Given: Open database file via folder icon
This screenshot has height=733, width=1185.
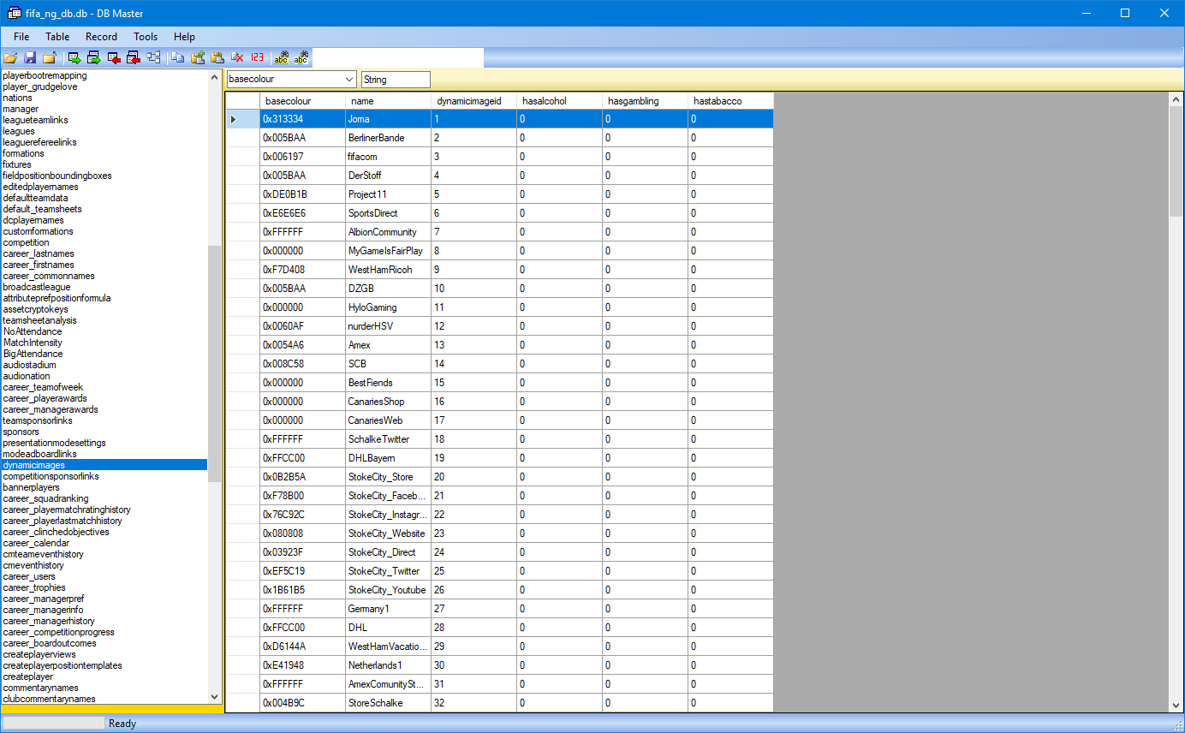Looking at the screenshot, I should click(10, 58).
